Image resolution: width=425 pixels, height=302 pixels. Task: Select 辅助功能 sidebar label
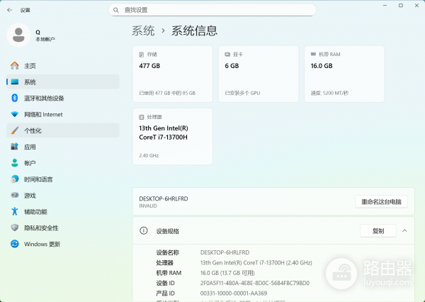pyautogui.click(x=36, y=212)
